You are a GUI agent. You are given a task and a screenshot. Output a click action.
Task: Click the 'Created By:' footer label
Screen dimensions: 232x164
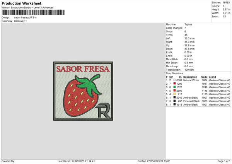[x=8, y=161]
